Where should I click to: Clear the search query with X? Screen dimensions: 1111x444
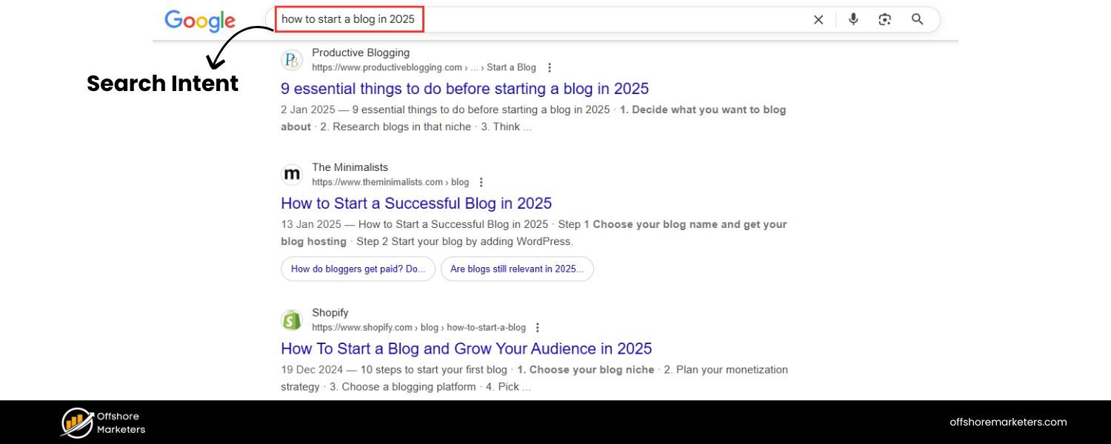(818, 20)
